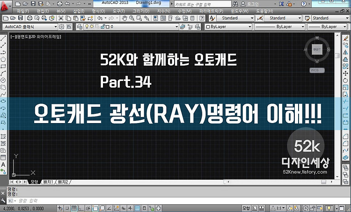Viewport: 351px width, 212px height.
Task: Click the WCS coordinate system button
Action: (x=317, y=70)
